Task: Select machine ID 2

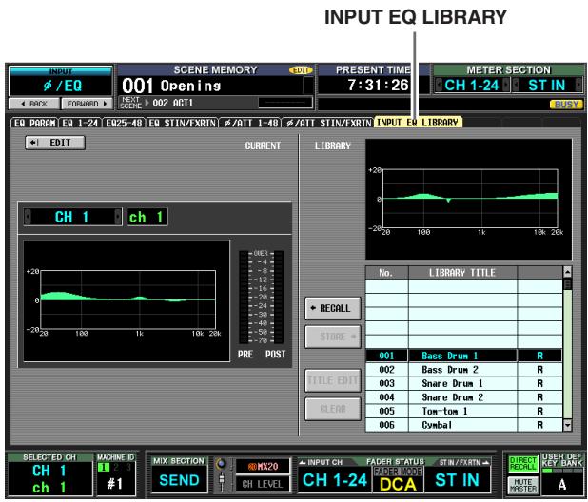Action: tap(116, 467)
